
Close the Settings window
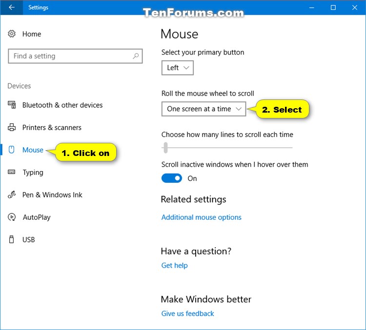pos(355,7)
